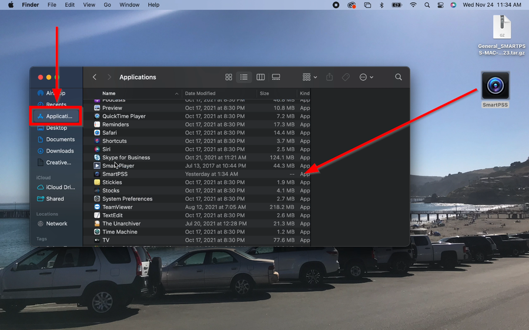Select Downloads in the sidebar
This screenshot has width=529, height=330.
(x=59, y=151)
